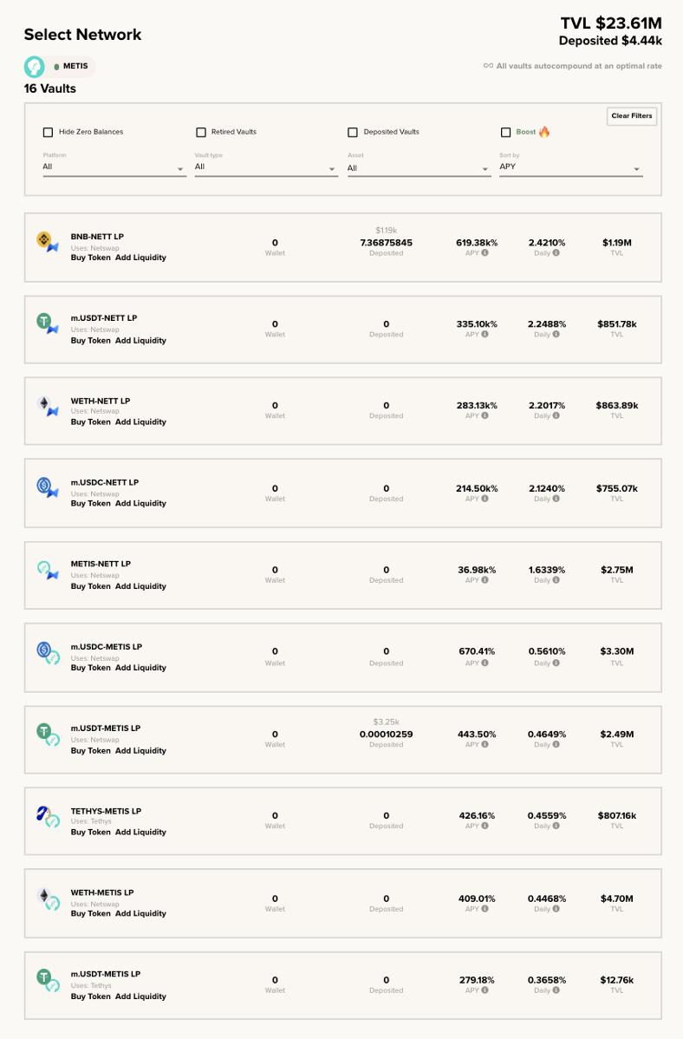Click APY info icon for BNB-NETT LP
The image size is (683, 1039).
point(485,253)
